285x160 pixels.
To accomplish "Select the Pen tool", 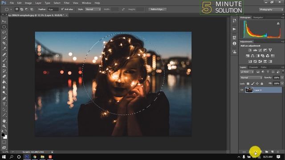I will click(4, 99).
